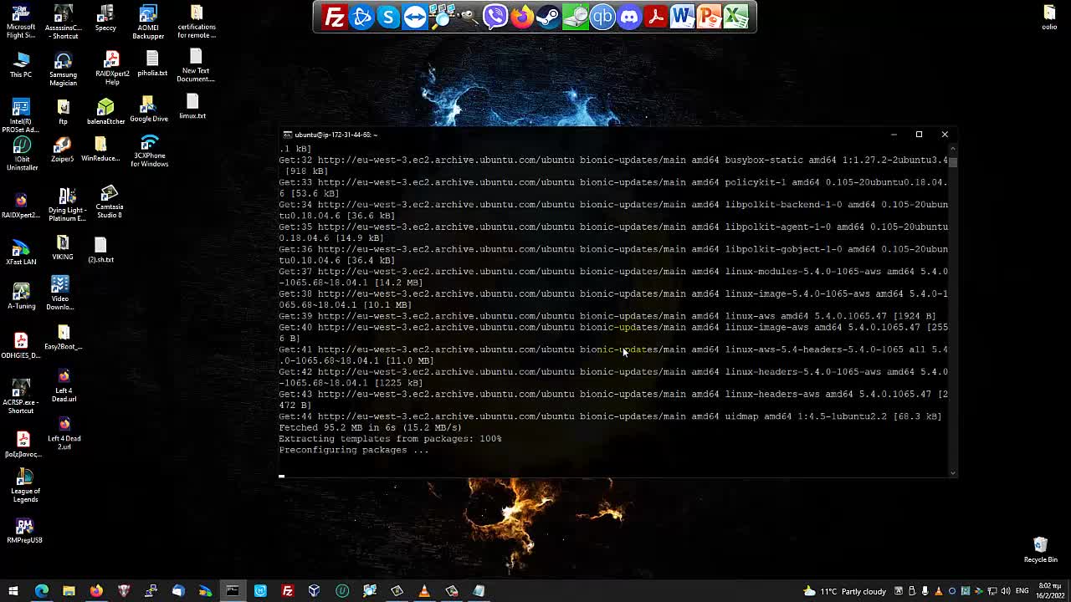Select the Left 4 Dead 2.url shortcut

(x=64, y=434)
